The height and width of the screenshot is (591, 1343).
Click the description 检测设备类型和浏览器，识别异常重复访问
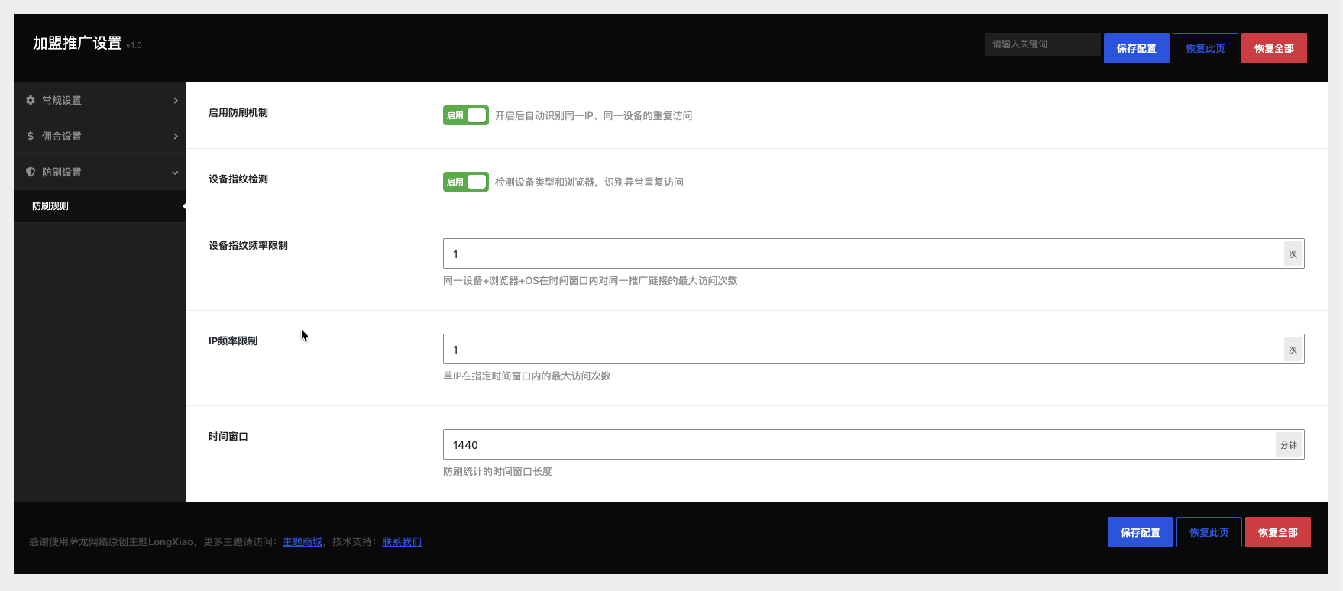click(x=589, y=182)
